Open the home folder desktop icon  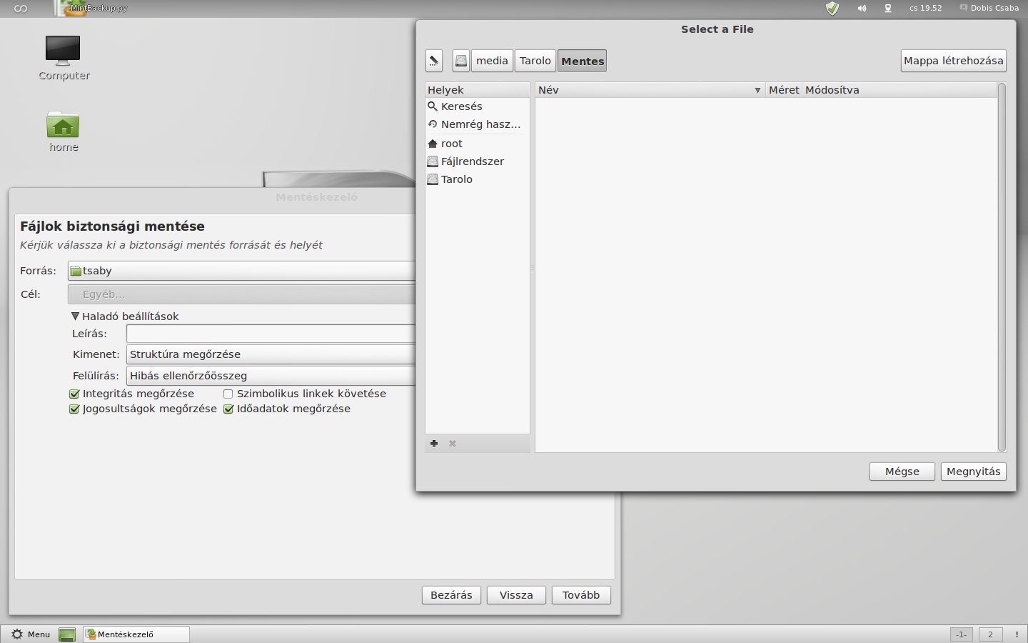tap(64, 131)
